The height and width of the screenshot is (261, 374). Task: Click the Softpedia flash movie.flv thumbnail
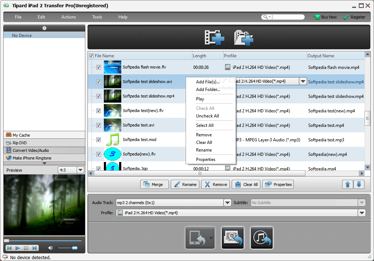113,67
